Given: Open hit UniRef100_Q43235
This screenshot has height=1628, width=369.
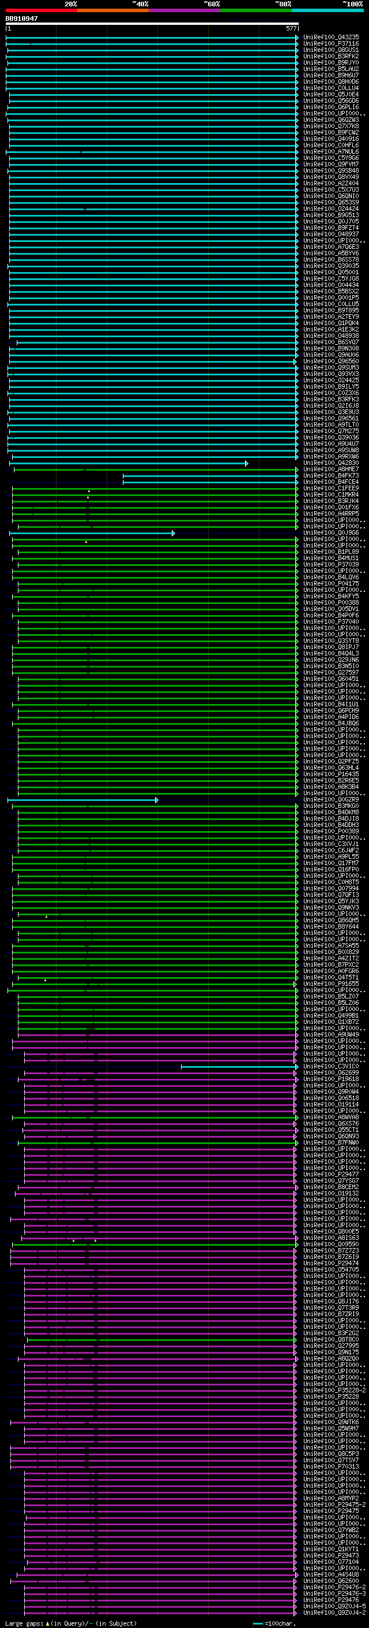Looking at the screenshot, I should [331, 38].
